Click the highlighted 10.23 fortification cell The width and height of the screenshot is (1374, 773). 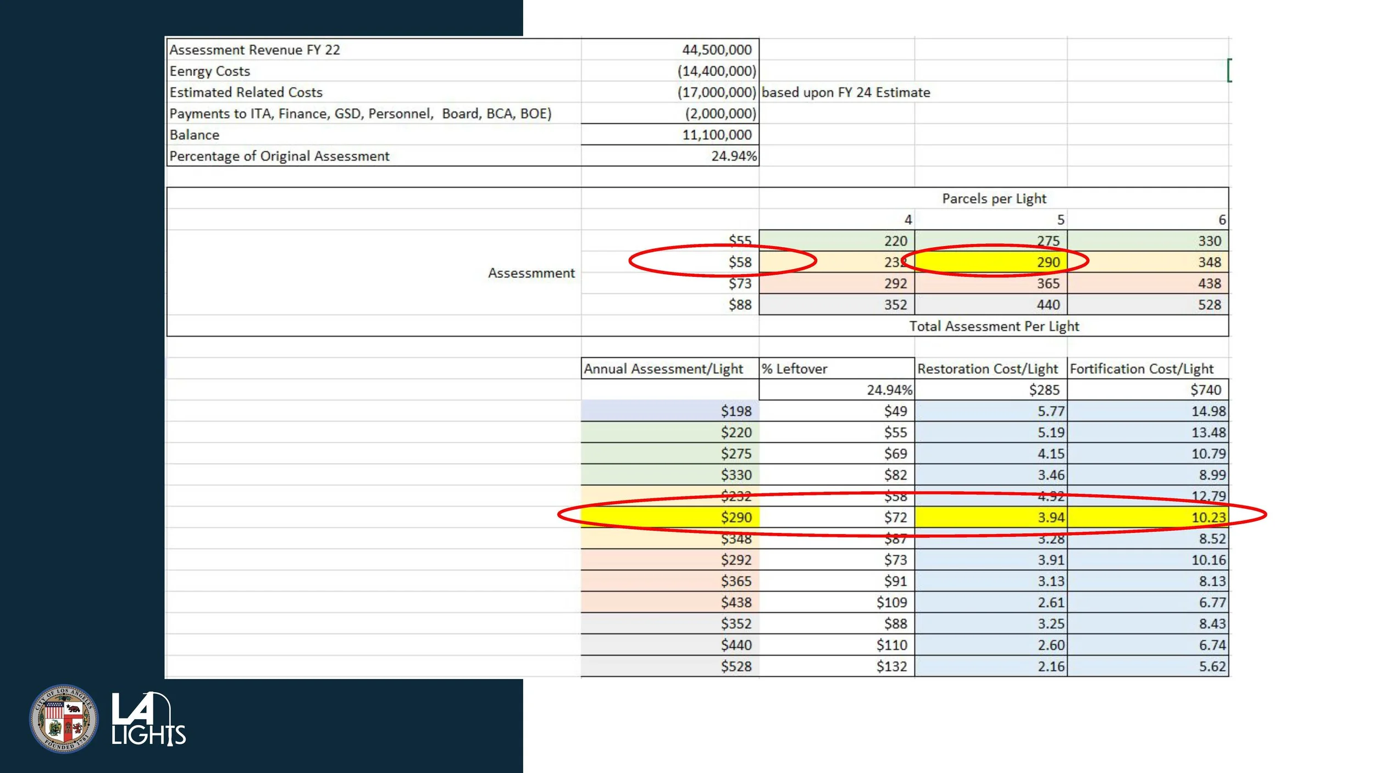click(x=1148, y=517)
